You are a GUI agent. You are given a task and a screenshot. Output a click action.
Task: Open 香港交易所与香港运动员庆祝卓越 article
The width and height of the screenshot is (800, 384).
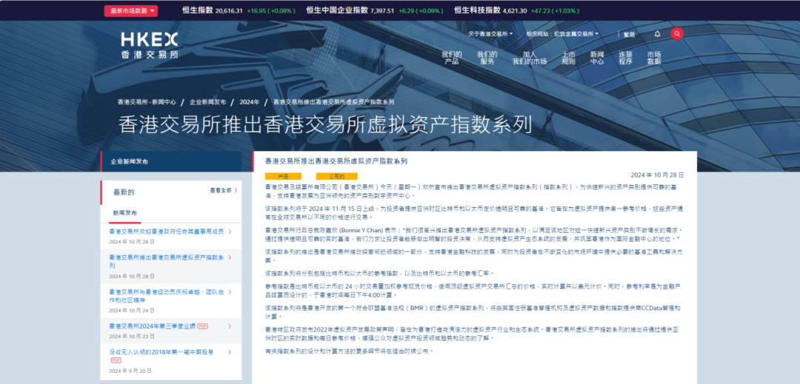coord(167,296)
